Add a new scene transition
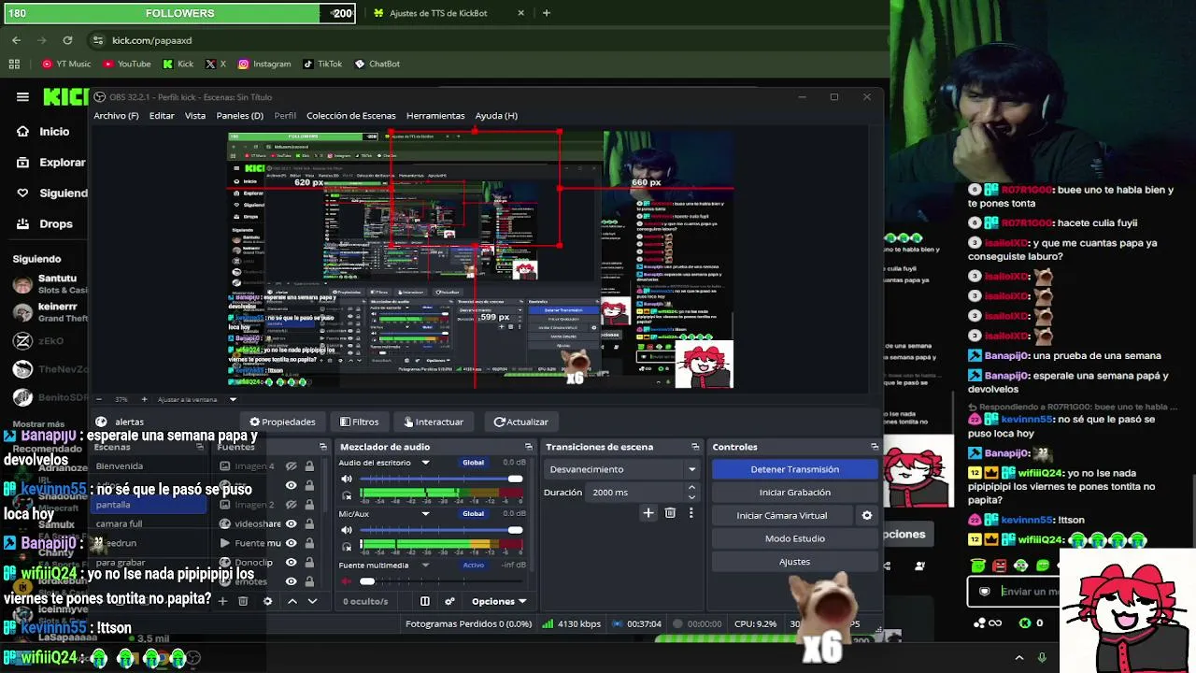This screenshot has width=1196, height=673. pos(648,512)
